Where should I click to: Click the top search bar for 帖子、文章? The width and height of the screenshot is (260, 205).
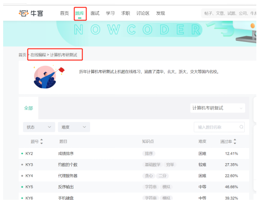229,13
